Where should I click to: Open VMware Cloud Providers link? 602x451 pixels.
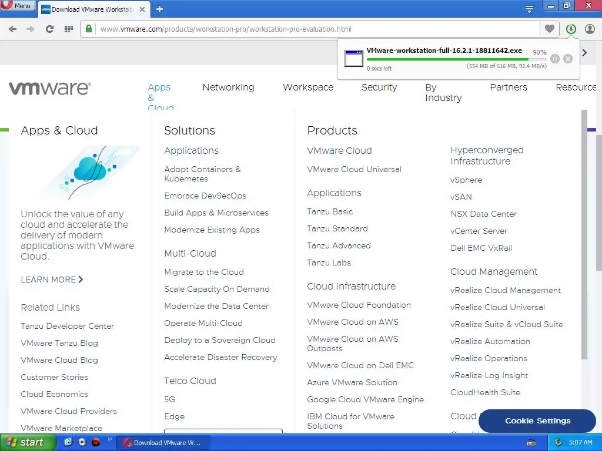coord(69,411)
